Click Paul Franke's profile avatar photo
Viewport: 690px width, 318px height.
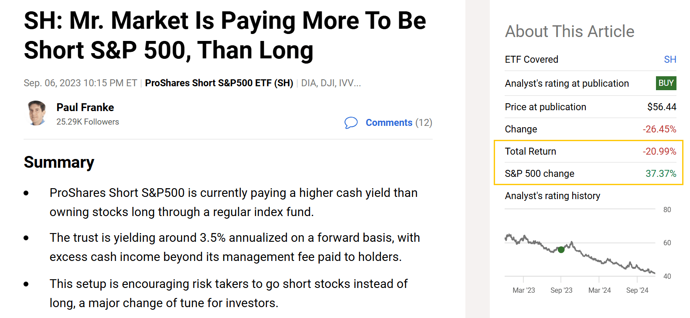pyautogui.click(x=37, y=113)
